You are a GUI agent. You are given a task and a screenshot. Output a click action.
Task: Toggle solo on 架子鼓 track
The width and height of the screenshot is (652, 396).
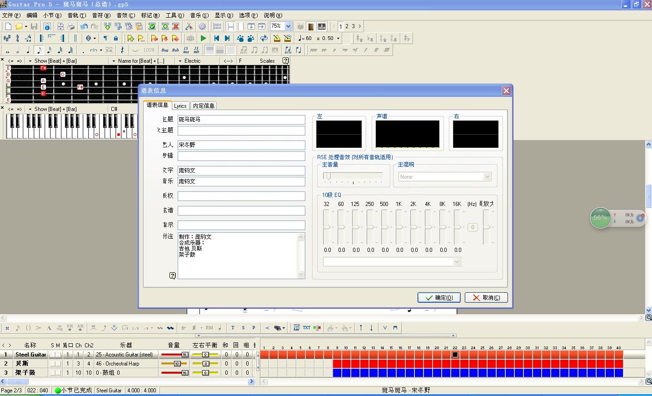pyautogui.click(x=53, y=373)
